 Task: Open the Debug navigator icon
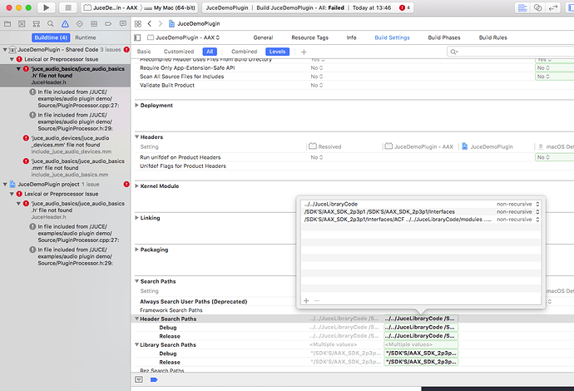click(94, 24)
